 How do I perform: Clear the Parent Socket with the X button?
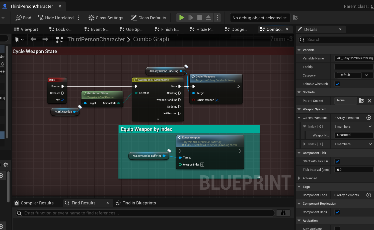point(369,101)
